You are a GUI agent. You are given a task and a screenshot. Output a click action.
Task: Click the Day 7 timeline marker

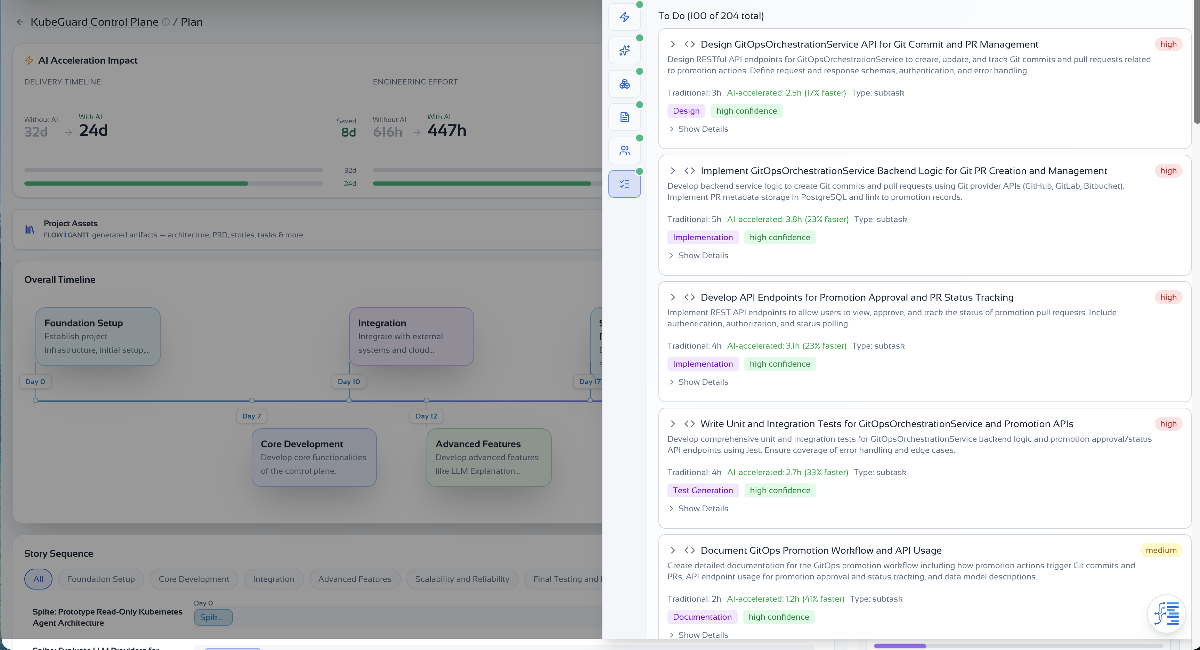(x=252, y=416)
